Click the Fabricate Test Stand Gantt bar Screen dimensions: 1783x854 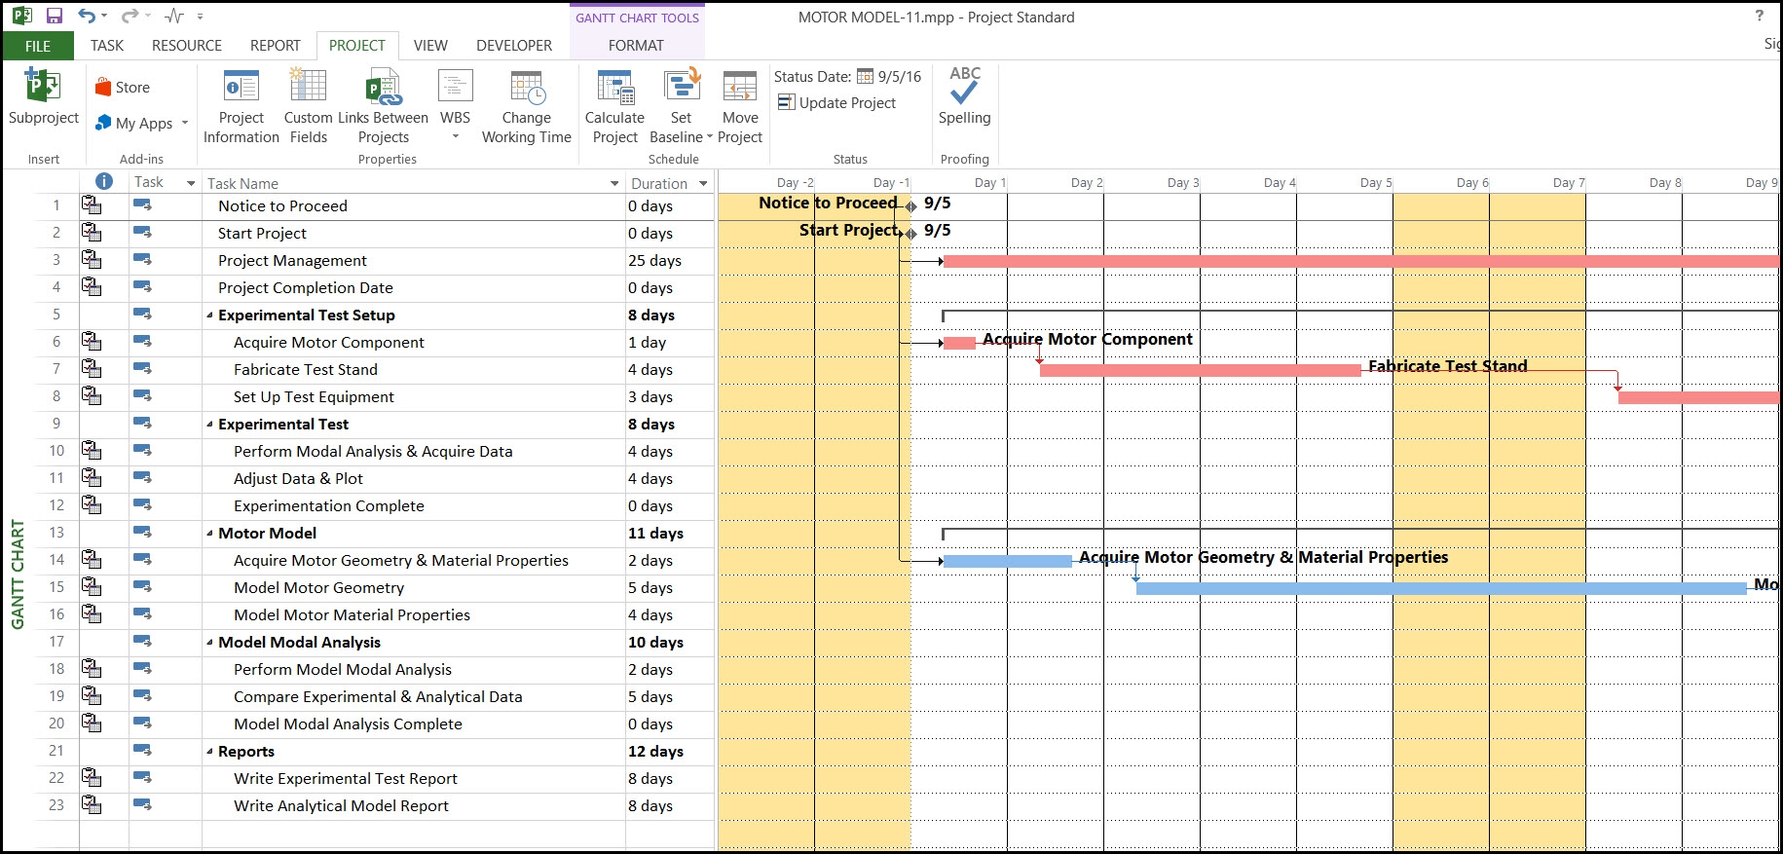click(1200, 370)
